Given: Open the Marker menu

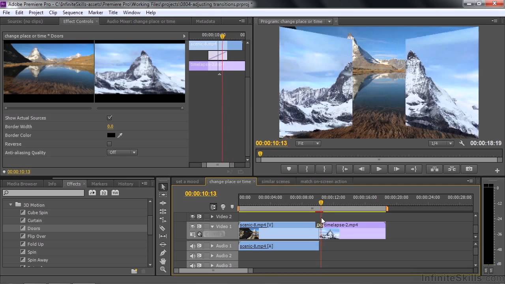Looking at the screenshot, I should (x=95, y=13).
